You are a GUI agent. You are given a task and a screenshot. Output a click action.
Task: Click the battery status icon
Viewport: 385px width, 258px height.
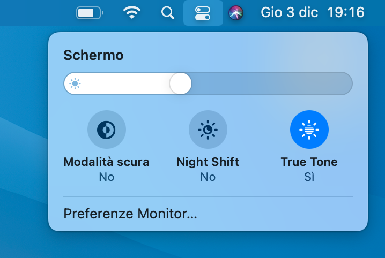click(x=89, y=12)
